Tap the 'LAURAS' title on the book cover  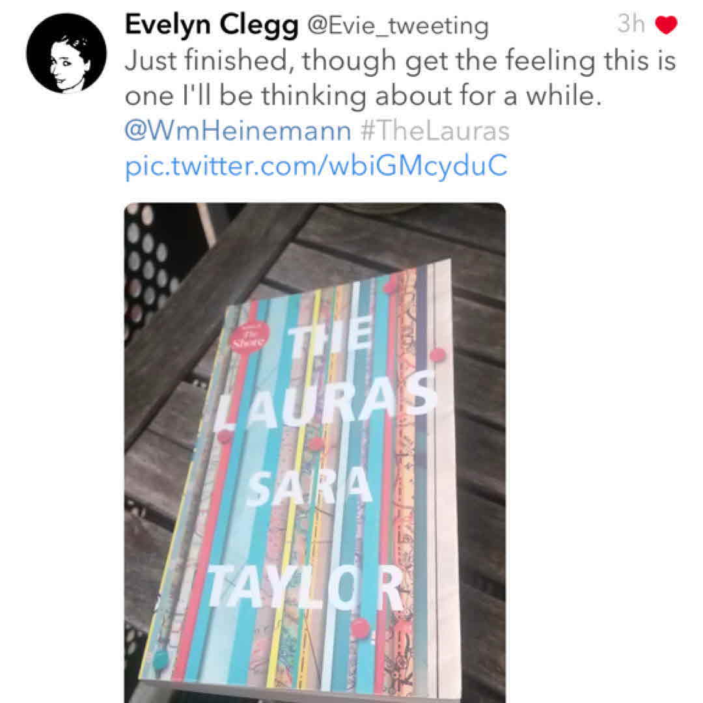click(x=325, y=402)
